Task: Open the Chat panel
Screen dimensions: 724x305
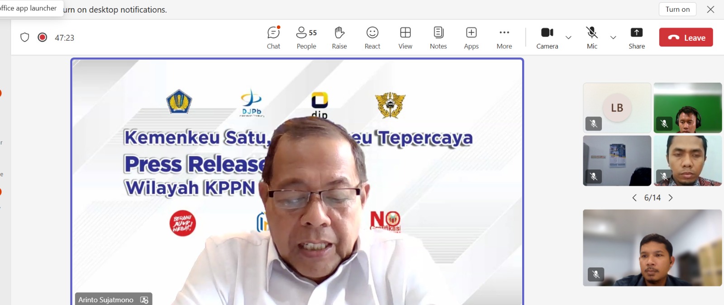Action: click(273, 38)
